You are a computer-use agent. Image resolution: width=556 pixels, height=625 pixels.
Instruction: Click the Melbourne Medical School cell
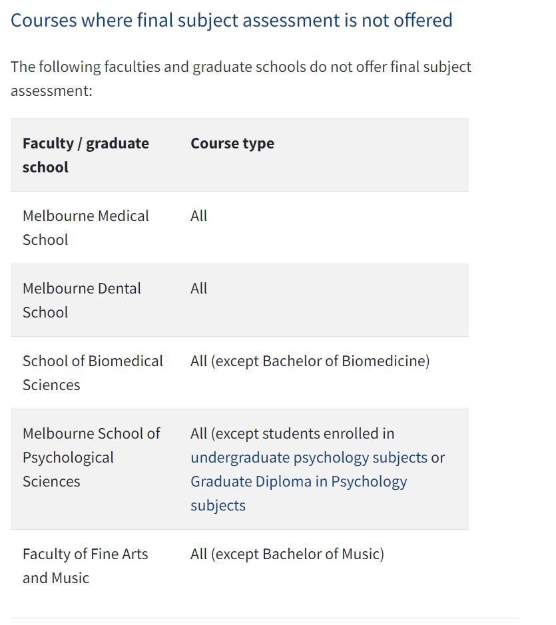(x=85, y=228)
